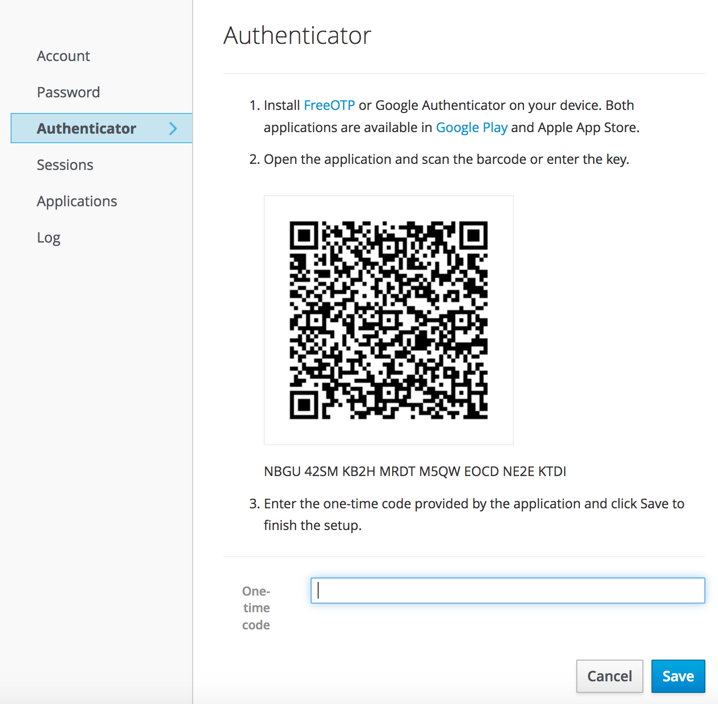Focus the One-time code input field
Image resolution: width=718 pixels, height=704 pixels.
tap(507, 591)
